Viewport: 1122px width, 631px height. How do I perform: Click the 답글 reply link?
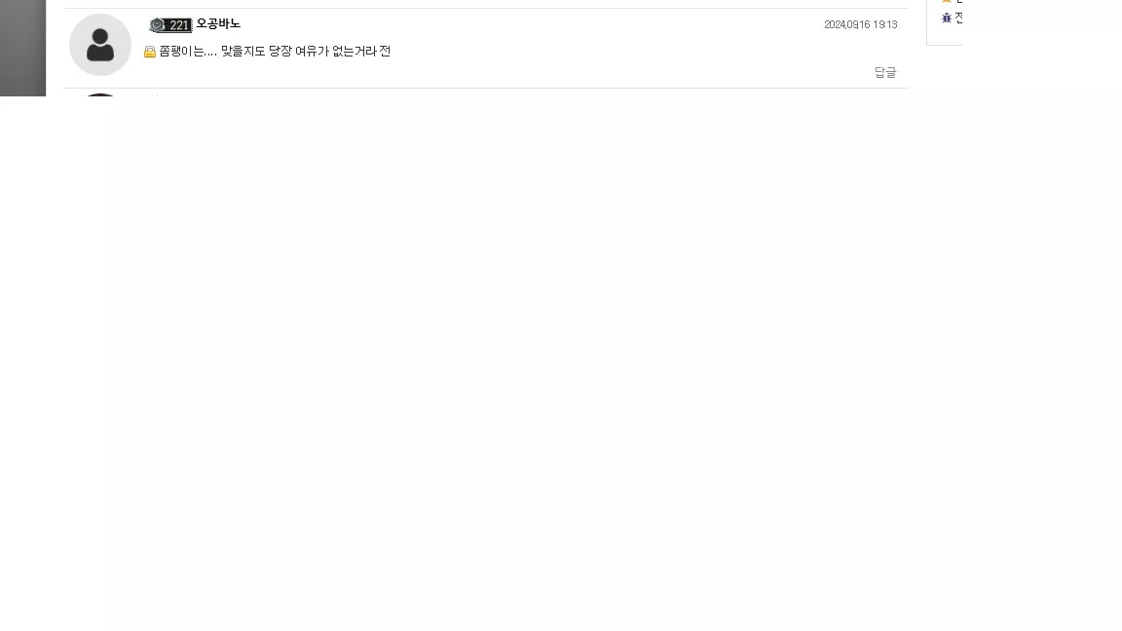point(885,72)
